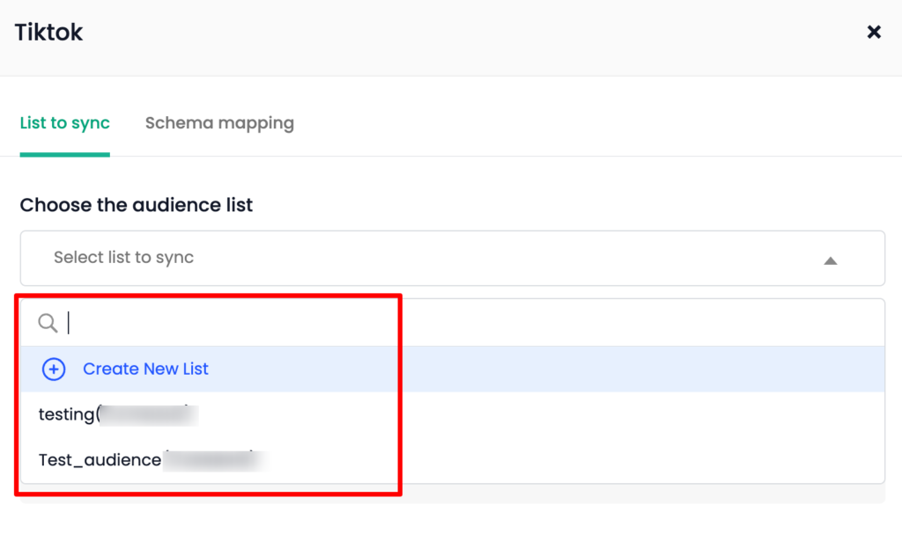The height and width of the screenshot is (534, 902).
Task: Click the circled plus icon
Action: tap(54, 369)
